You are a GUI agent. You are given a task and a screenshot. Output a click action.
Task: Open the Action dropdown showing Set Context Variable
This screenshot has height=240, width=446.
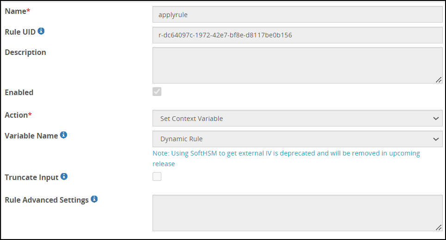(x=297, y=119)
